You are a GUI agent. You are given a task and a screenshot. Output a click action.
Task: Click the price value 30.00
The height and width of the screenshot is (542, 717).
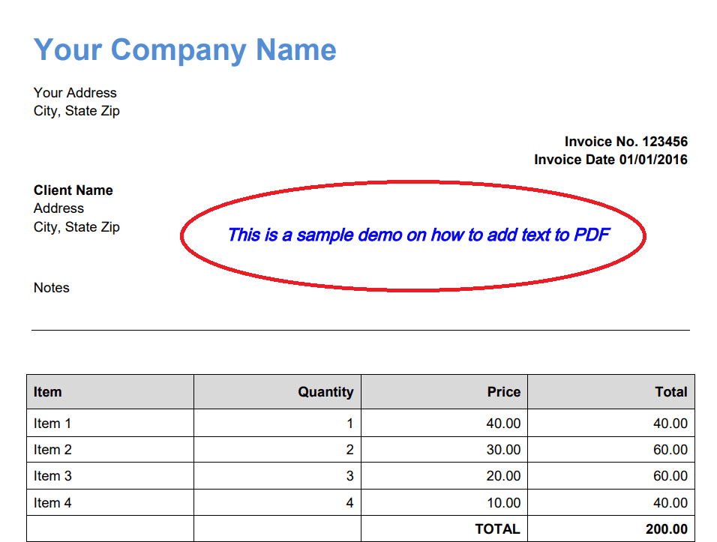coord(502,450)
